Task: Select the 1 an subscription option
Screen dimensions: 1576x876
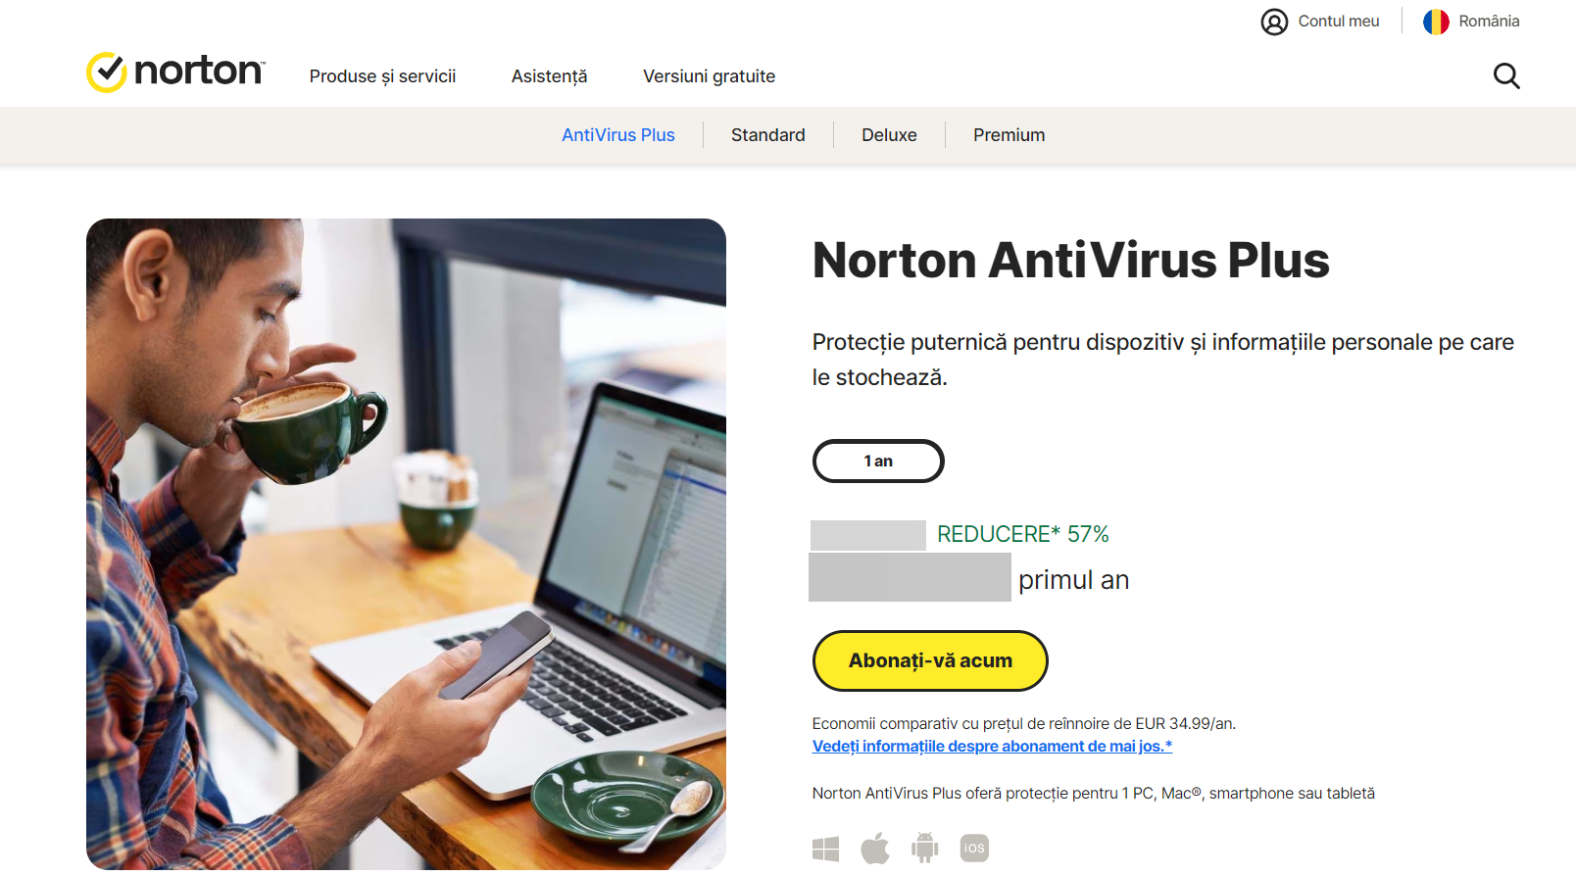Action: click(878, 461)
